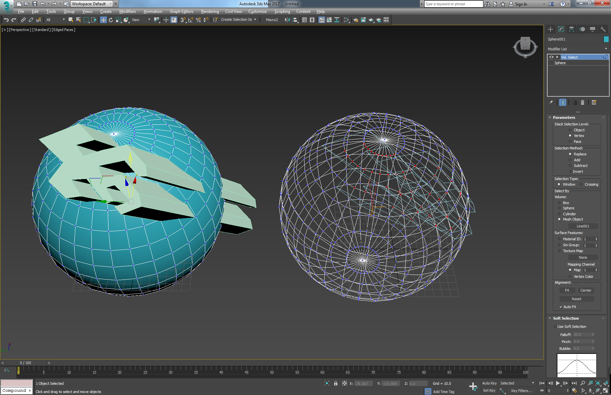Click the Line001 mesh object button

tap(583, 226)
